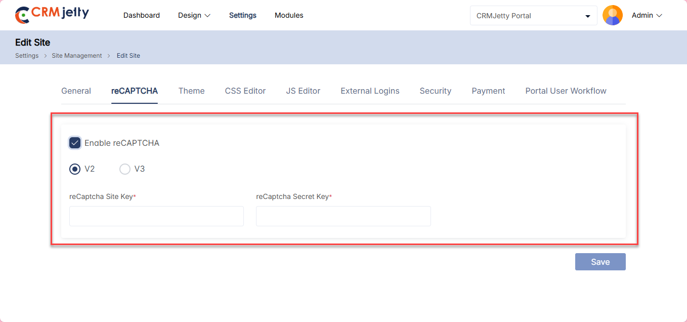Select the V2 radio option
This screenshot has width=687, height=322.
point(75,169)
